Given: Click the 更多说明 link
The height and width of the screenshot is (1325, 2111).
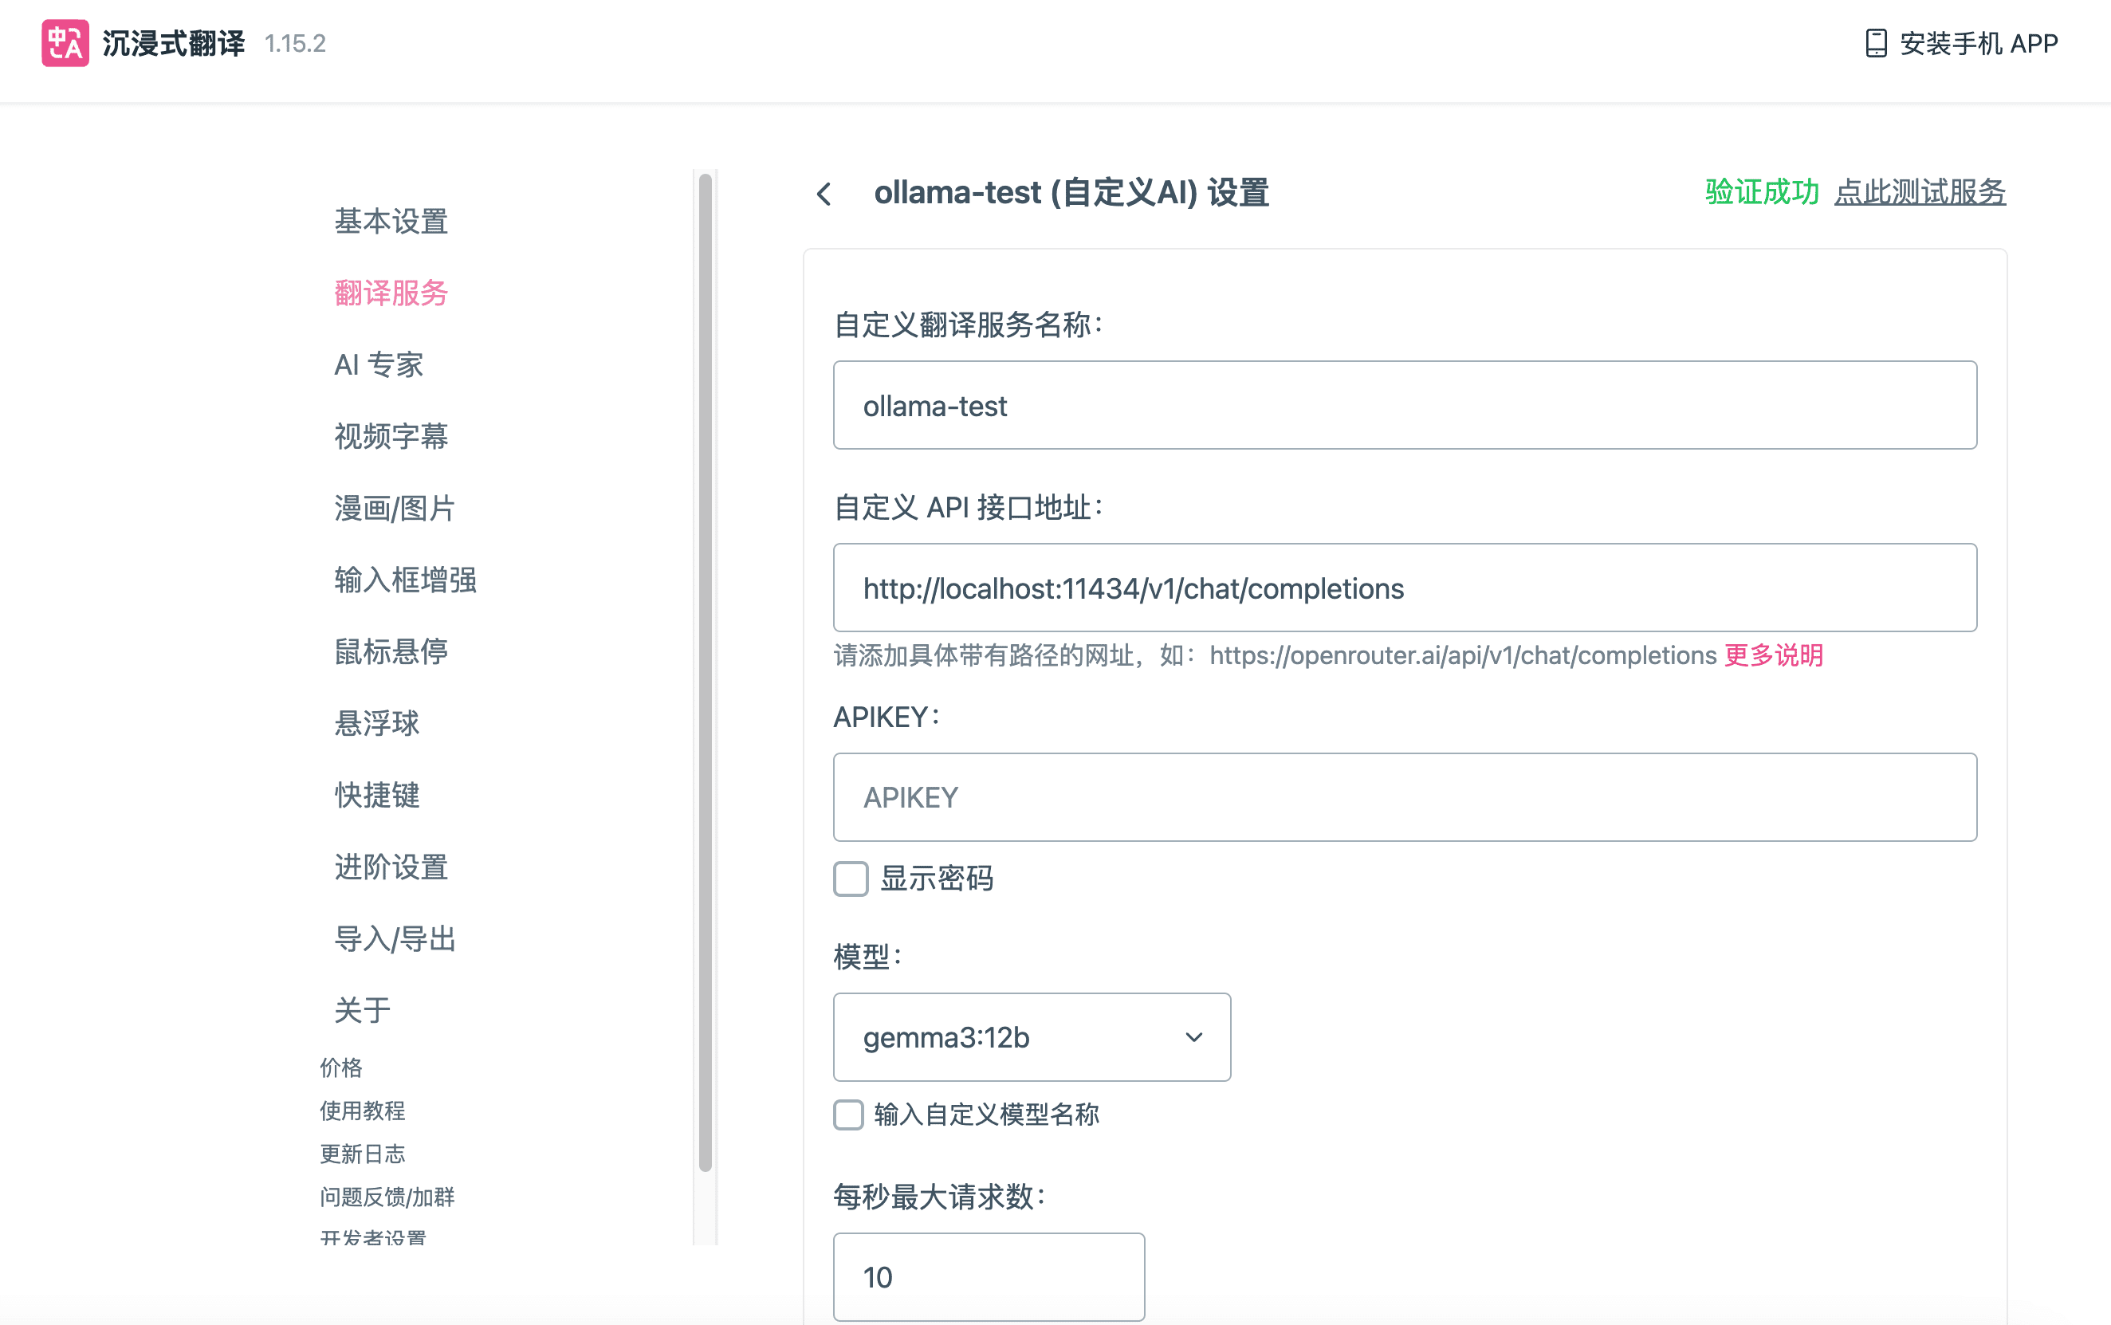Looking at the screenshot, I should click(x=1774, y=655).
